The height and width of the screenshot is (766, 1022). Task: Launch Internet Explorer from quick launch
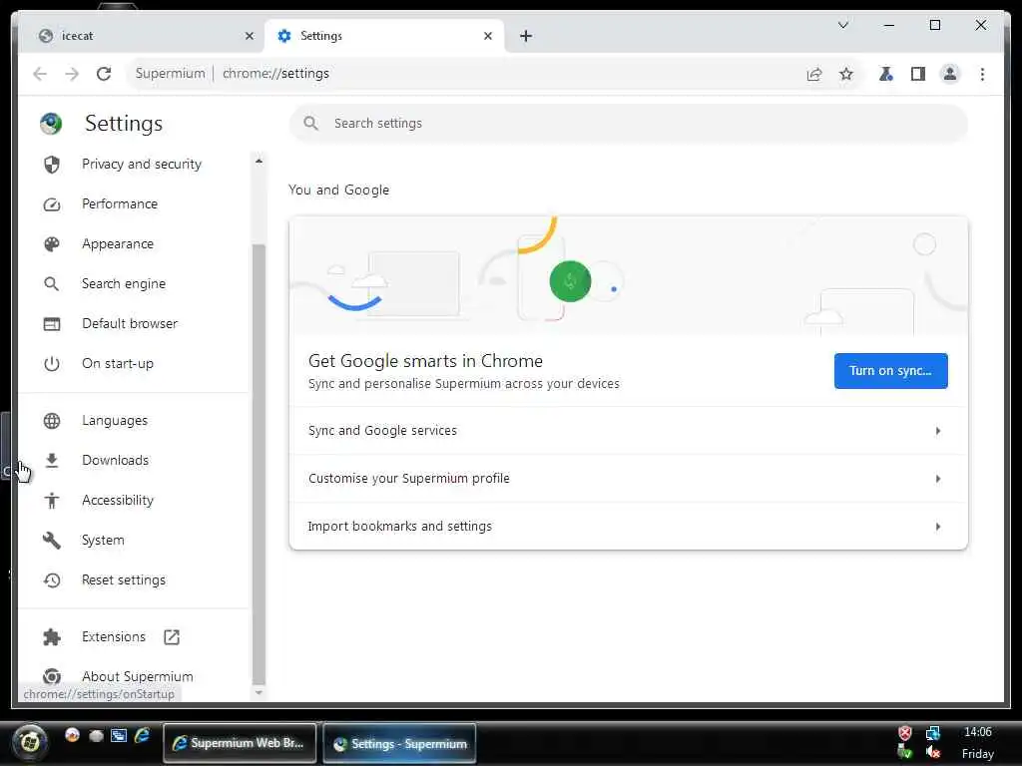click(142, 736)
